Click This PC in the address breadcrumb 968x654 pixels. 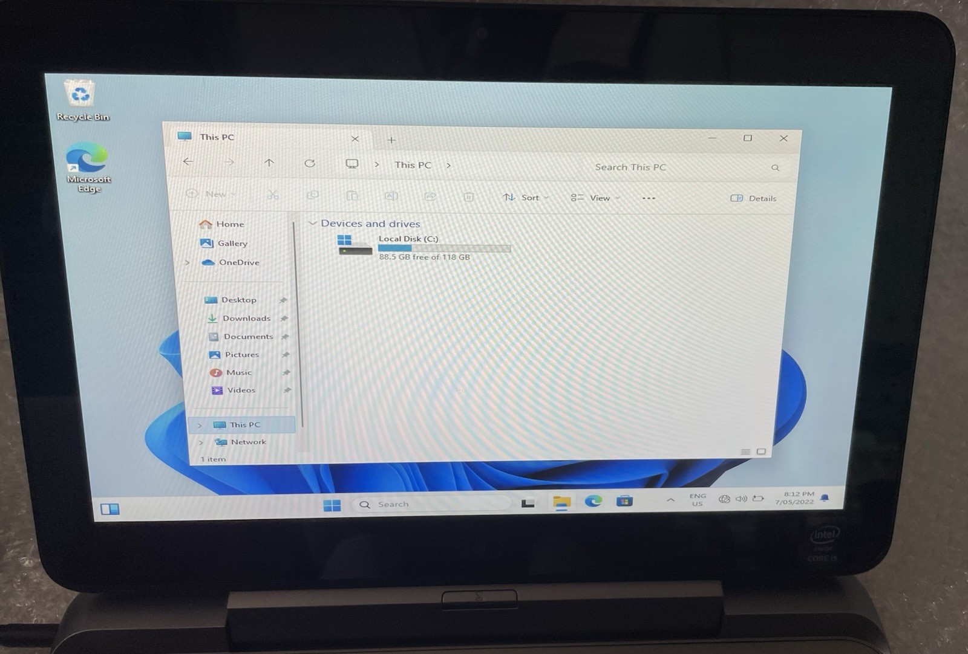click(x=413, y=165)
